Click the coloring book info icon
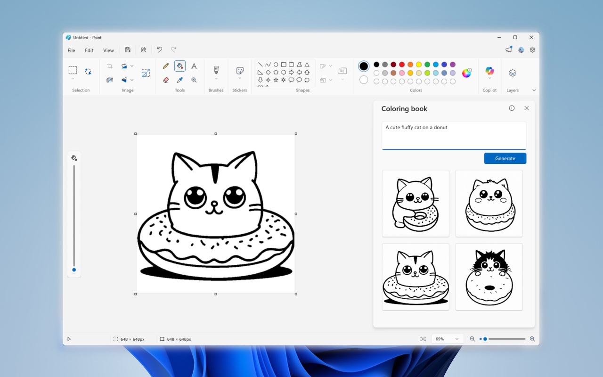Image resolution: width=603 pixels, height=377 pixels. (512, 108)
